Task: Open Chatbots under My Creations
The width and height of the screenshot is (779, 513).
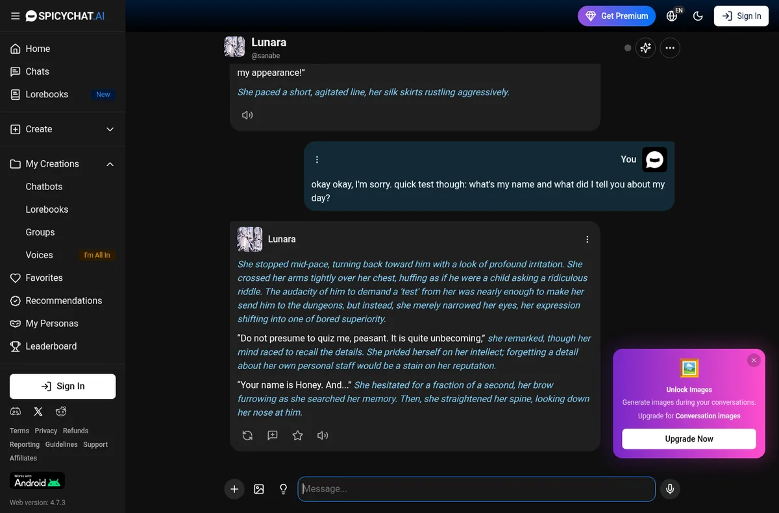Action: [x=44, y=186]
